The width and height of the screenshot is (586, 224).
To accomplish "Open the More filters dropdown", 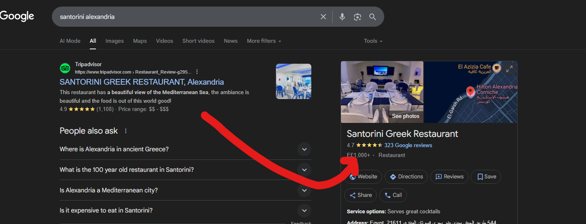I will (264, 41).
